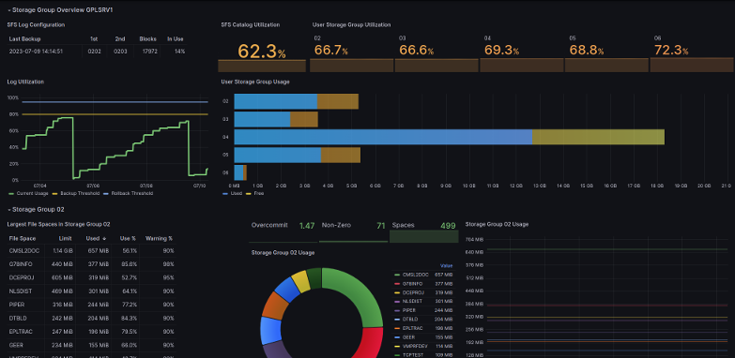Select DTBLD entry in pie chart legend
The height and width of the screenshot is (358, 735).
(x=409, y=320)
